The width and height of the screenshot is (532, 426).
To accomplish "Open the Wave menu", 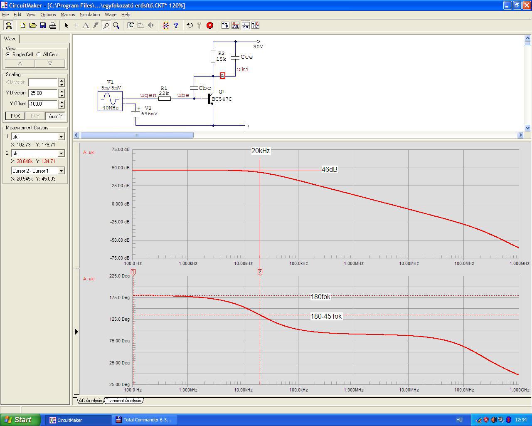I will pos(111,15).
